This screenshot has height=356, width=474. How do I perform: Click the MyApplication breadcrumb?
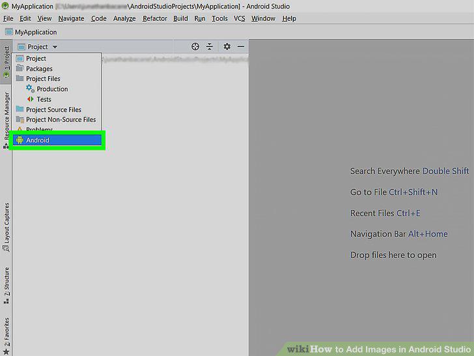[x=36, y=32]
